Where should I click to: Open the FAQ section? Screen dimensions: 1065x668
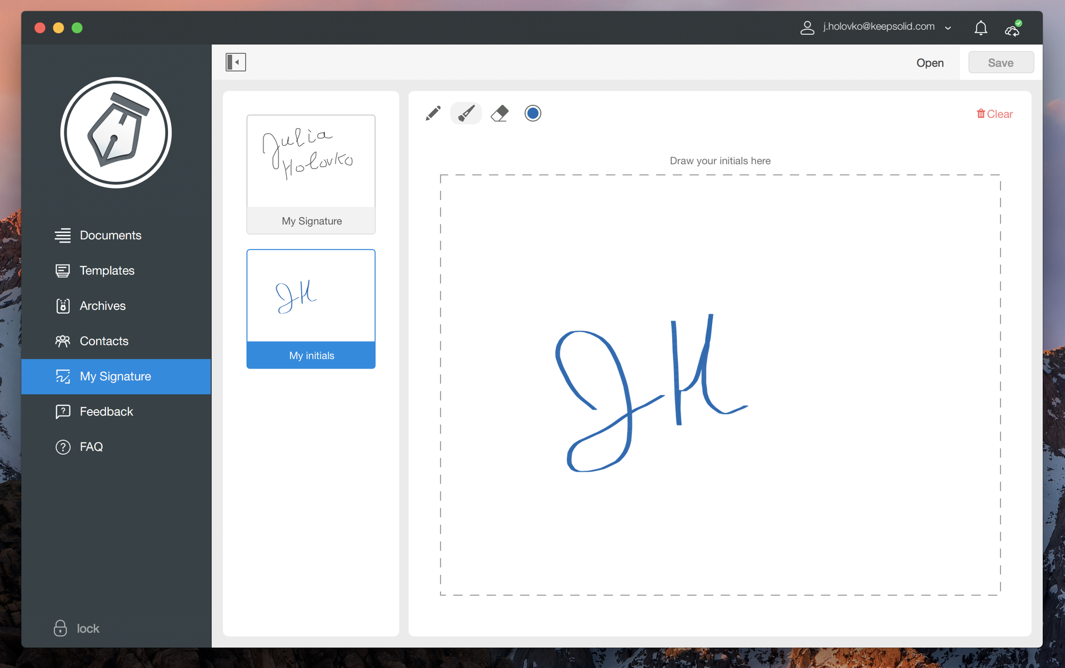pyautogui.click(x=116, y=447)
